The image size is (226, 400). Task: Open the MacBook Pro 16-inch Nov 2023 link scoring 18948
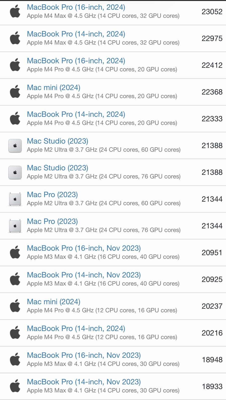click(84, 355)
